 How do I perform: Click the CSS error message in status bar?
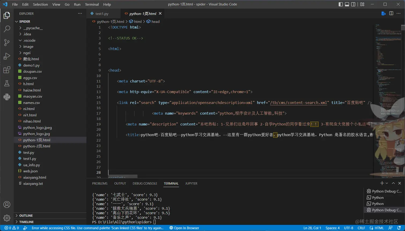97,228
